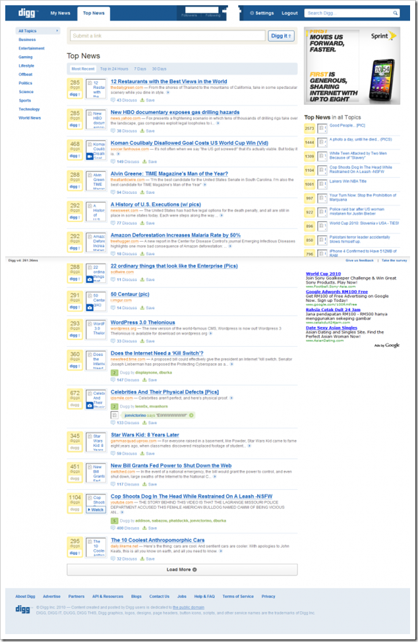418x642 pixels.
Task: Select the 7 Days filter tab
Action: coord(140,69)
